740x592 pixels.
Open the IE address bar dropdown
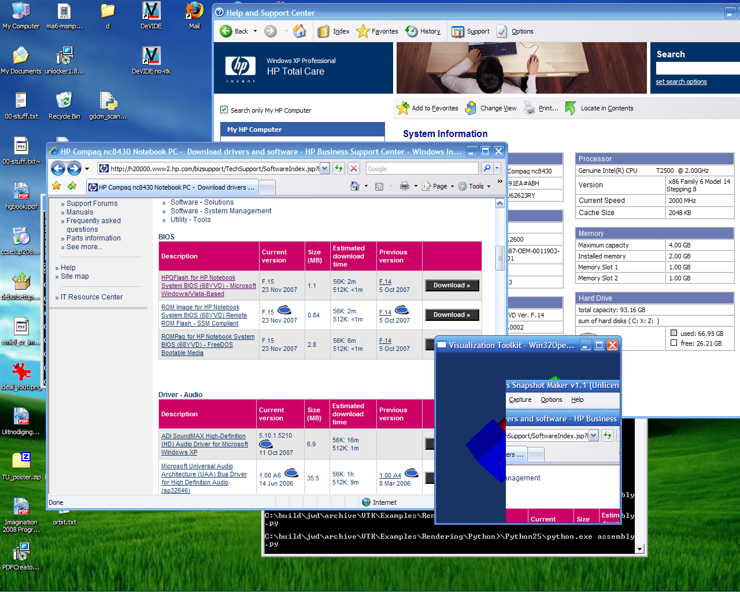pos(325,168)
